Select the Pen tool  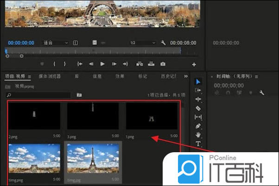[198, 126]
